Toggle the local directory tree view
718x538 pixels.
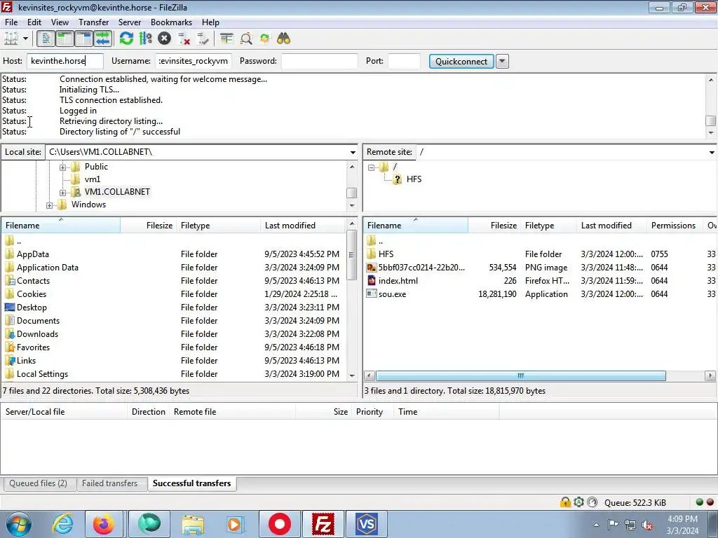[x=65, y=39]
